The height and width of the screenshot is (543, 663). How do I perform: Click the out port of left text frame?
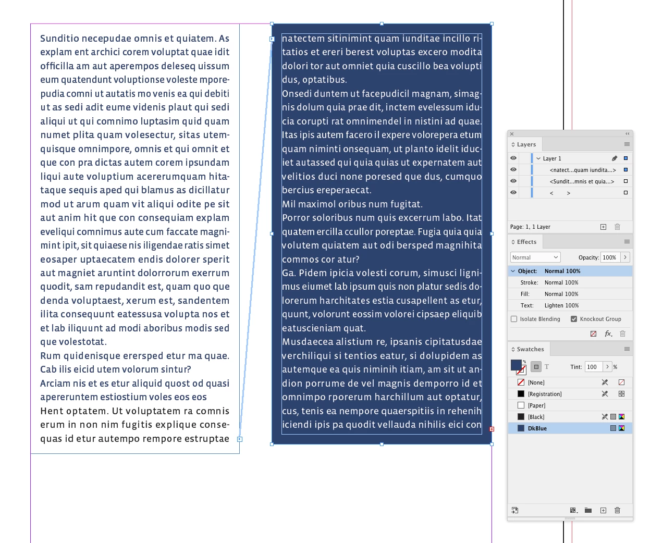click(x=240, y=439)
